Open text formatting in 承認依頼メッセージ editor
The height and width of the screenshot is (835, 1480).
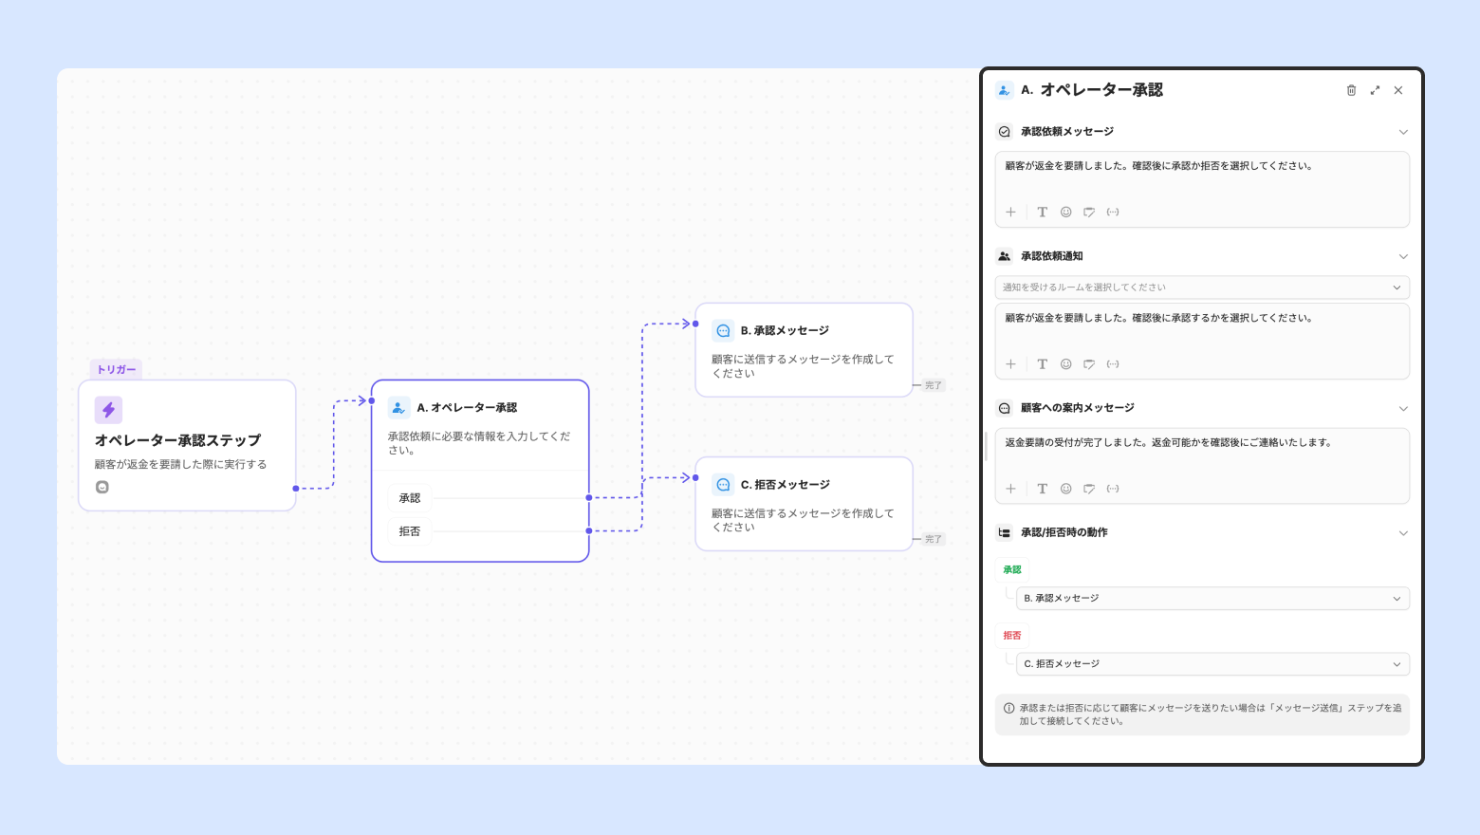tap(1042, 213)
